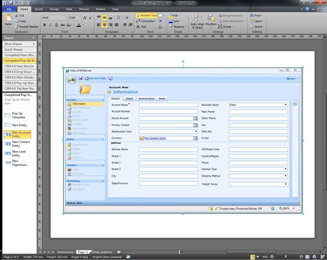Screen dimensions: 327x260
Task: Toggle Italic text formatting
Action: coord(51,25)
